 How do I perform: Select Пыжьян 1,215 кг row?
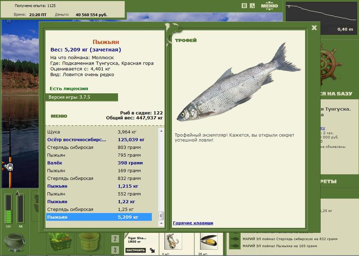pyautogui.click(x=99, y=186)
